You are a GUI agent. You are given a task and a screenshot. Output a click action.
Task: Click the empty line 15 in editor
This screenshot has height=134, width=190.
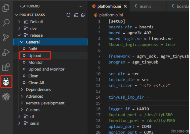pyautogui.click(x=149, y=103)
